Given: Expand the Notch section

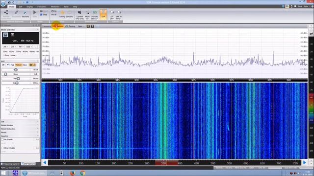Looking at the screenshot, I should point(20,132).
